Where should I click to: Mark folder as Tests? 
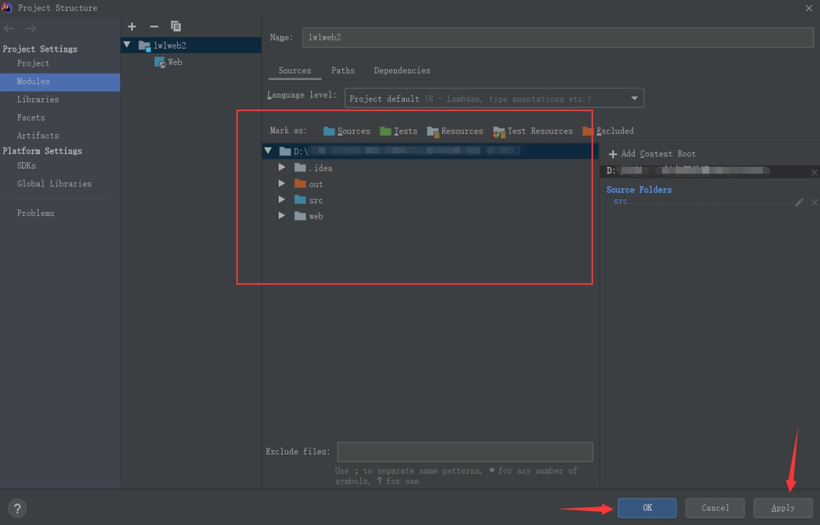click(x=399, y=131)
